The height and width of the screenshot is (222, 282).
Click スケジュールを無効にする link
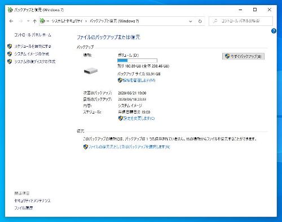[33, 46]
